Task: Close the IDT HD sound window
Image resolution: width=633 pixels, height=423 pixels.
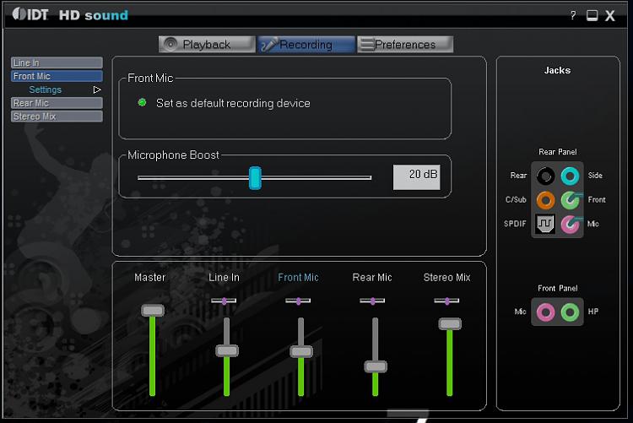Action: click(x=610, y=16)
